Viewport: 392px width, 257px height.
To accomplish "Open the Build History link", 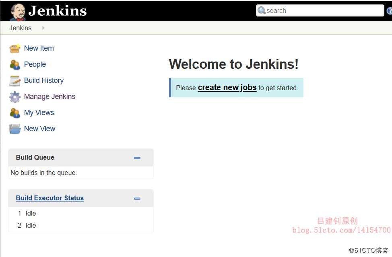I will click(x=44, y=80).
